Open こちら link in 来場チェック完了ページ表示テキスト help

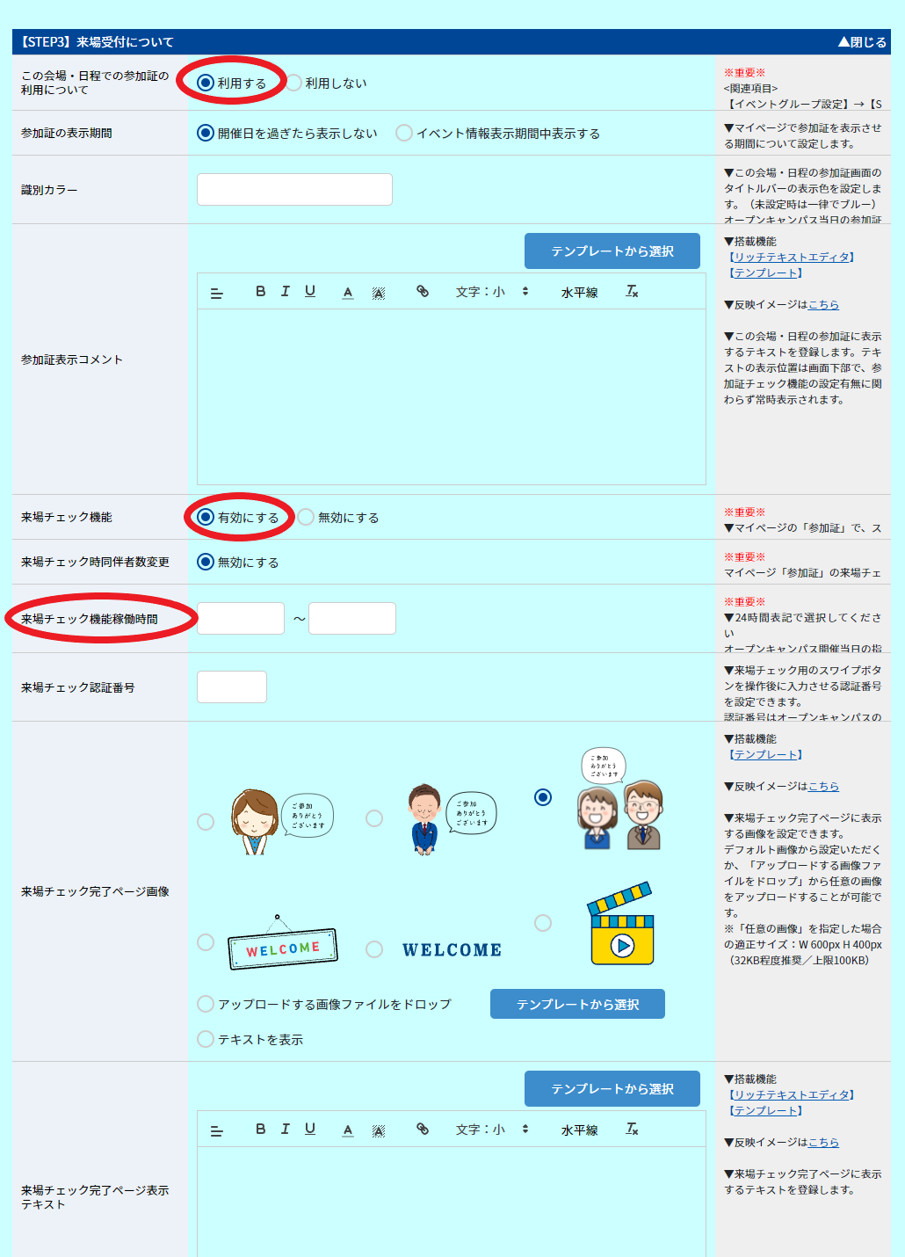click(x=823, y=1143)
